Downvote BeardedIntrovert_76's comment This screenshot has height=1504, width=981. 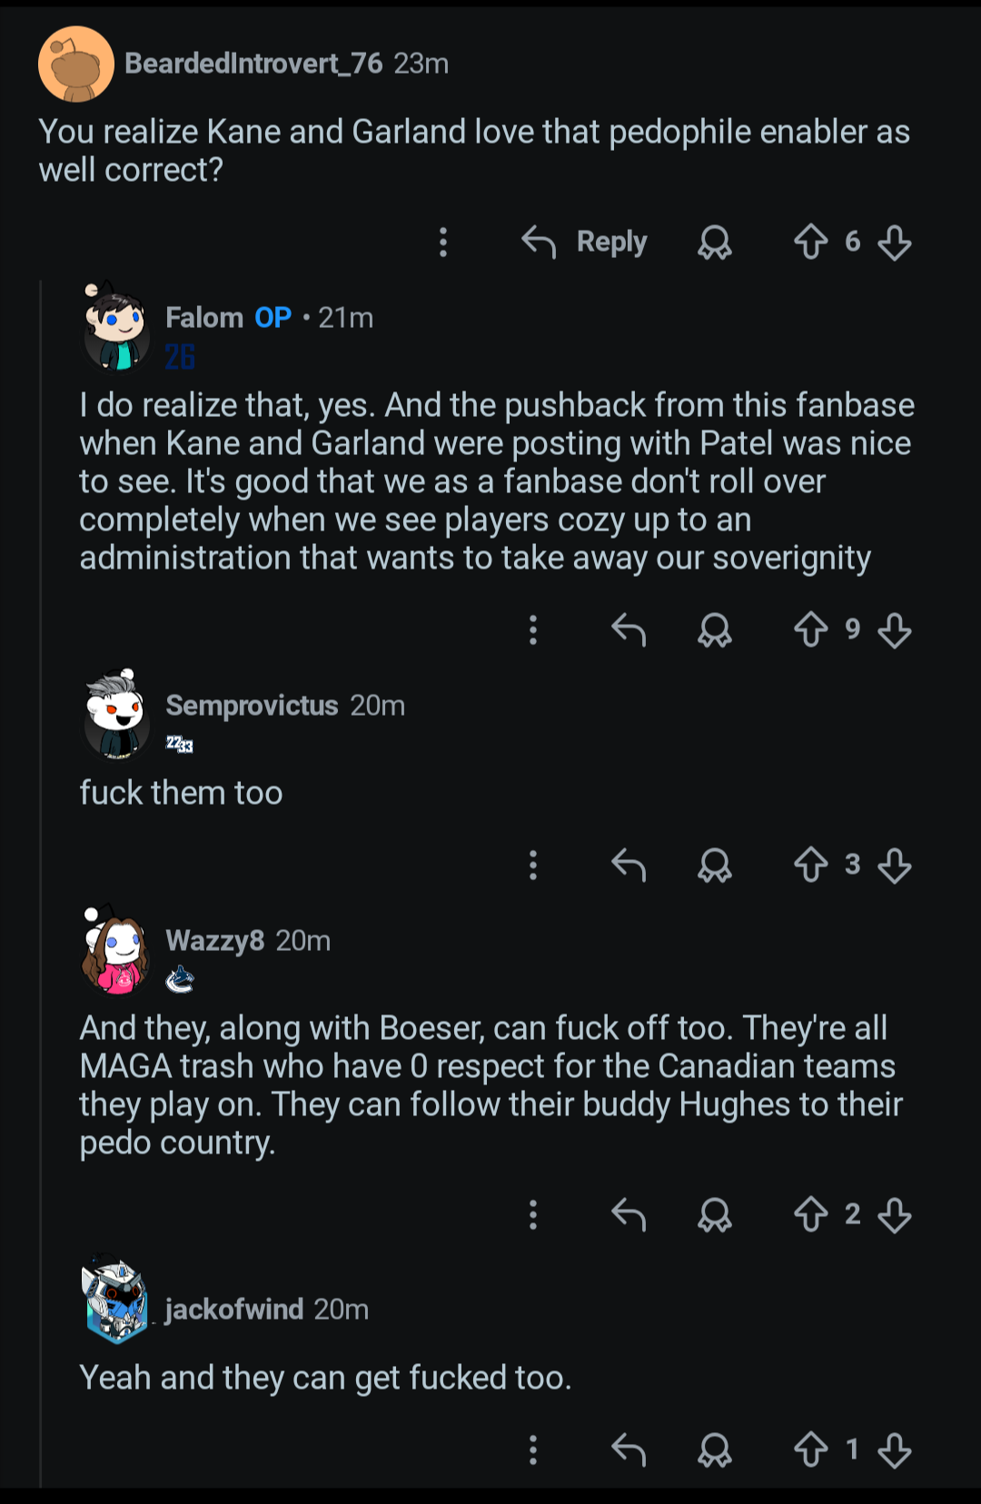tap(895, 242)
